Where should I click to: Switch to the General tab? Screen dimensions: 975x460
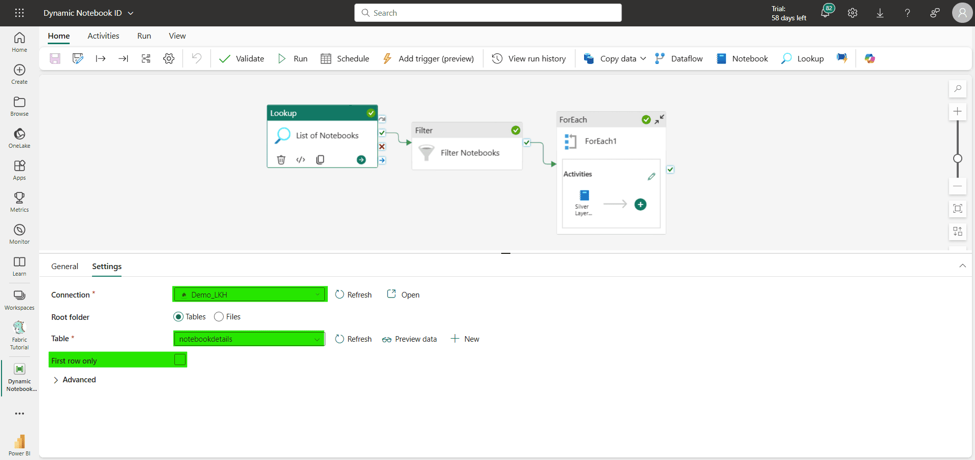65,267
